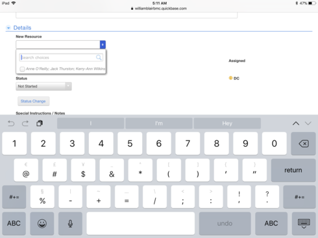318x238 pixels.
Task: Click the search magnifier icon
Action: [x=99, y=58]
